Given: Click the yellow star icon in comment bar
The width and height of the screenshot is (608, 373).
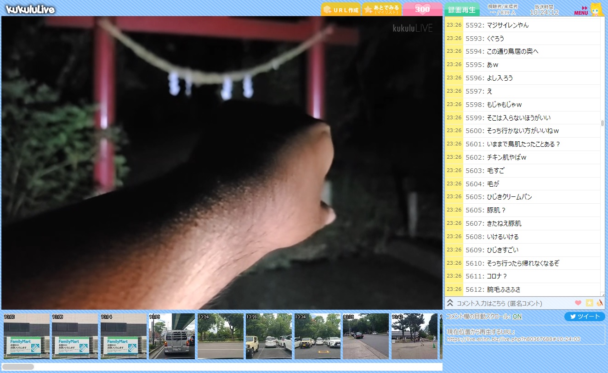Looking at the screenshot, I should [589, 303].
